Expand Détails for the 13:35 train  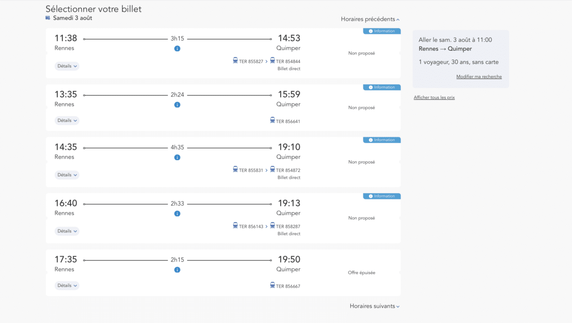point(67,121)
